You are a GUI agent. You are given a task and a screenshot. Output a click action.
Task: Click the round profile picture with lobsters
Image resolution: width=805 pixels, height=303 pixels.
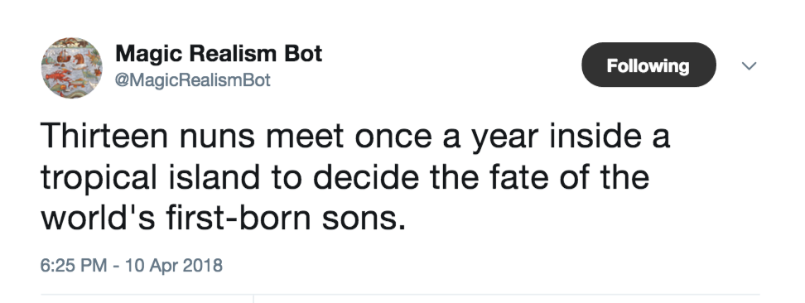tap(72, 68)
